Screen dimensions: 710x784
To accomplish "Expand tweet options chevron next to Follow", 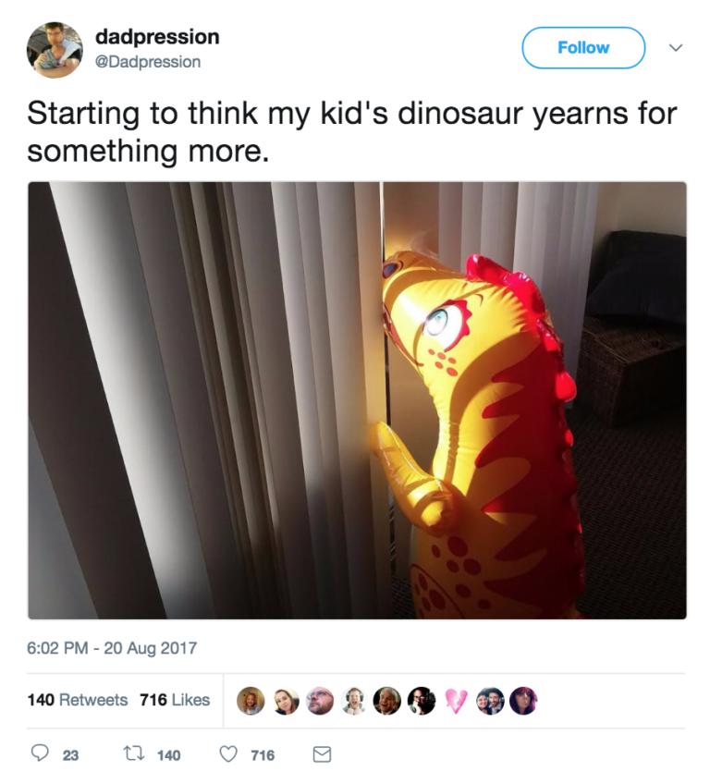I will click(676, 48).
